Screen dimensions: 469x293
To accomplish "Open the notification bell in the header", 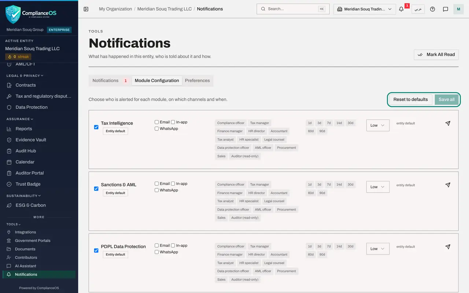I will click(x=401, y=9).
